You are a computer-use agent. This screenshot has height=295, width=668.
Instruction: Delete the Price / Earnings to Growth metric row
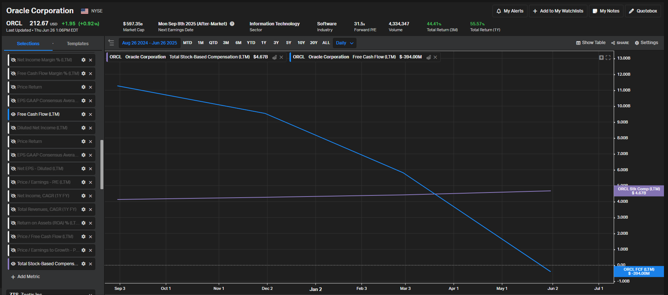tap(90, 250)
